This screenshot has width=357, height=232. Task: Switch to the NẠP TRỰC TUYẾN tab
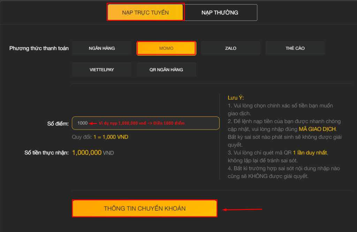145,13
